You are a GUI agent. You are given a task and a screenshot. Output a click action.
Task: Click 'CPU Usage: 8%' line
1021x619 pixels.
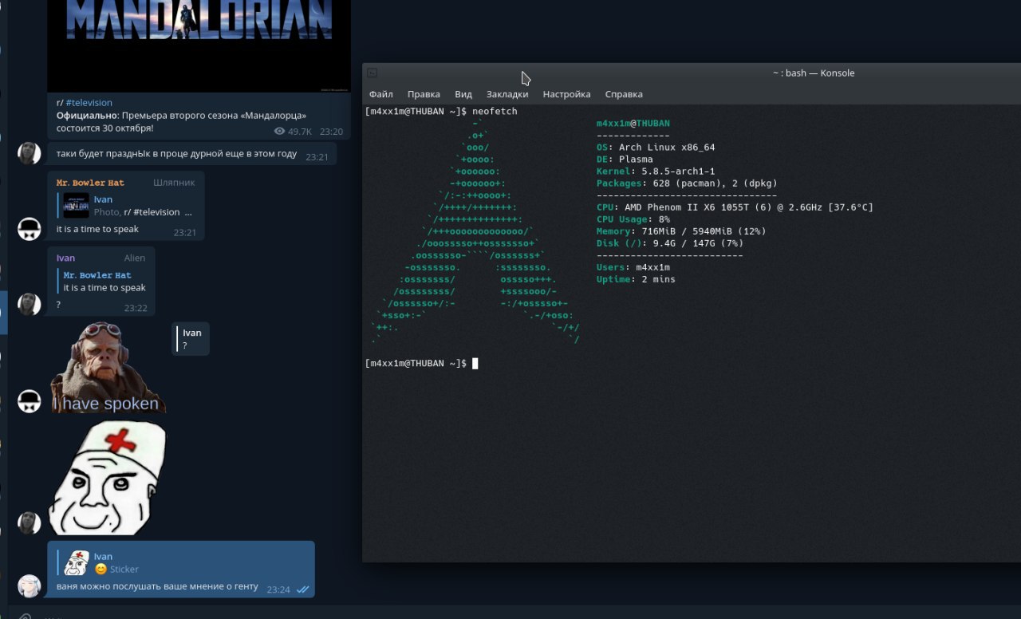(633, 219)
